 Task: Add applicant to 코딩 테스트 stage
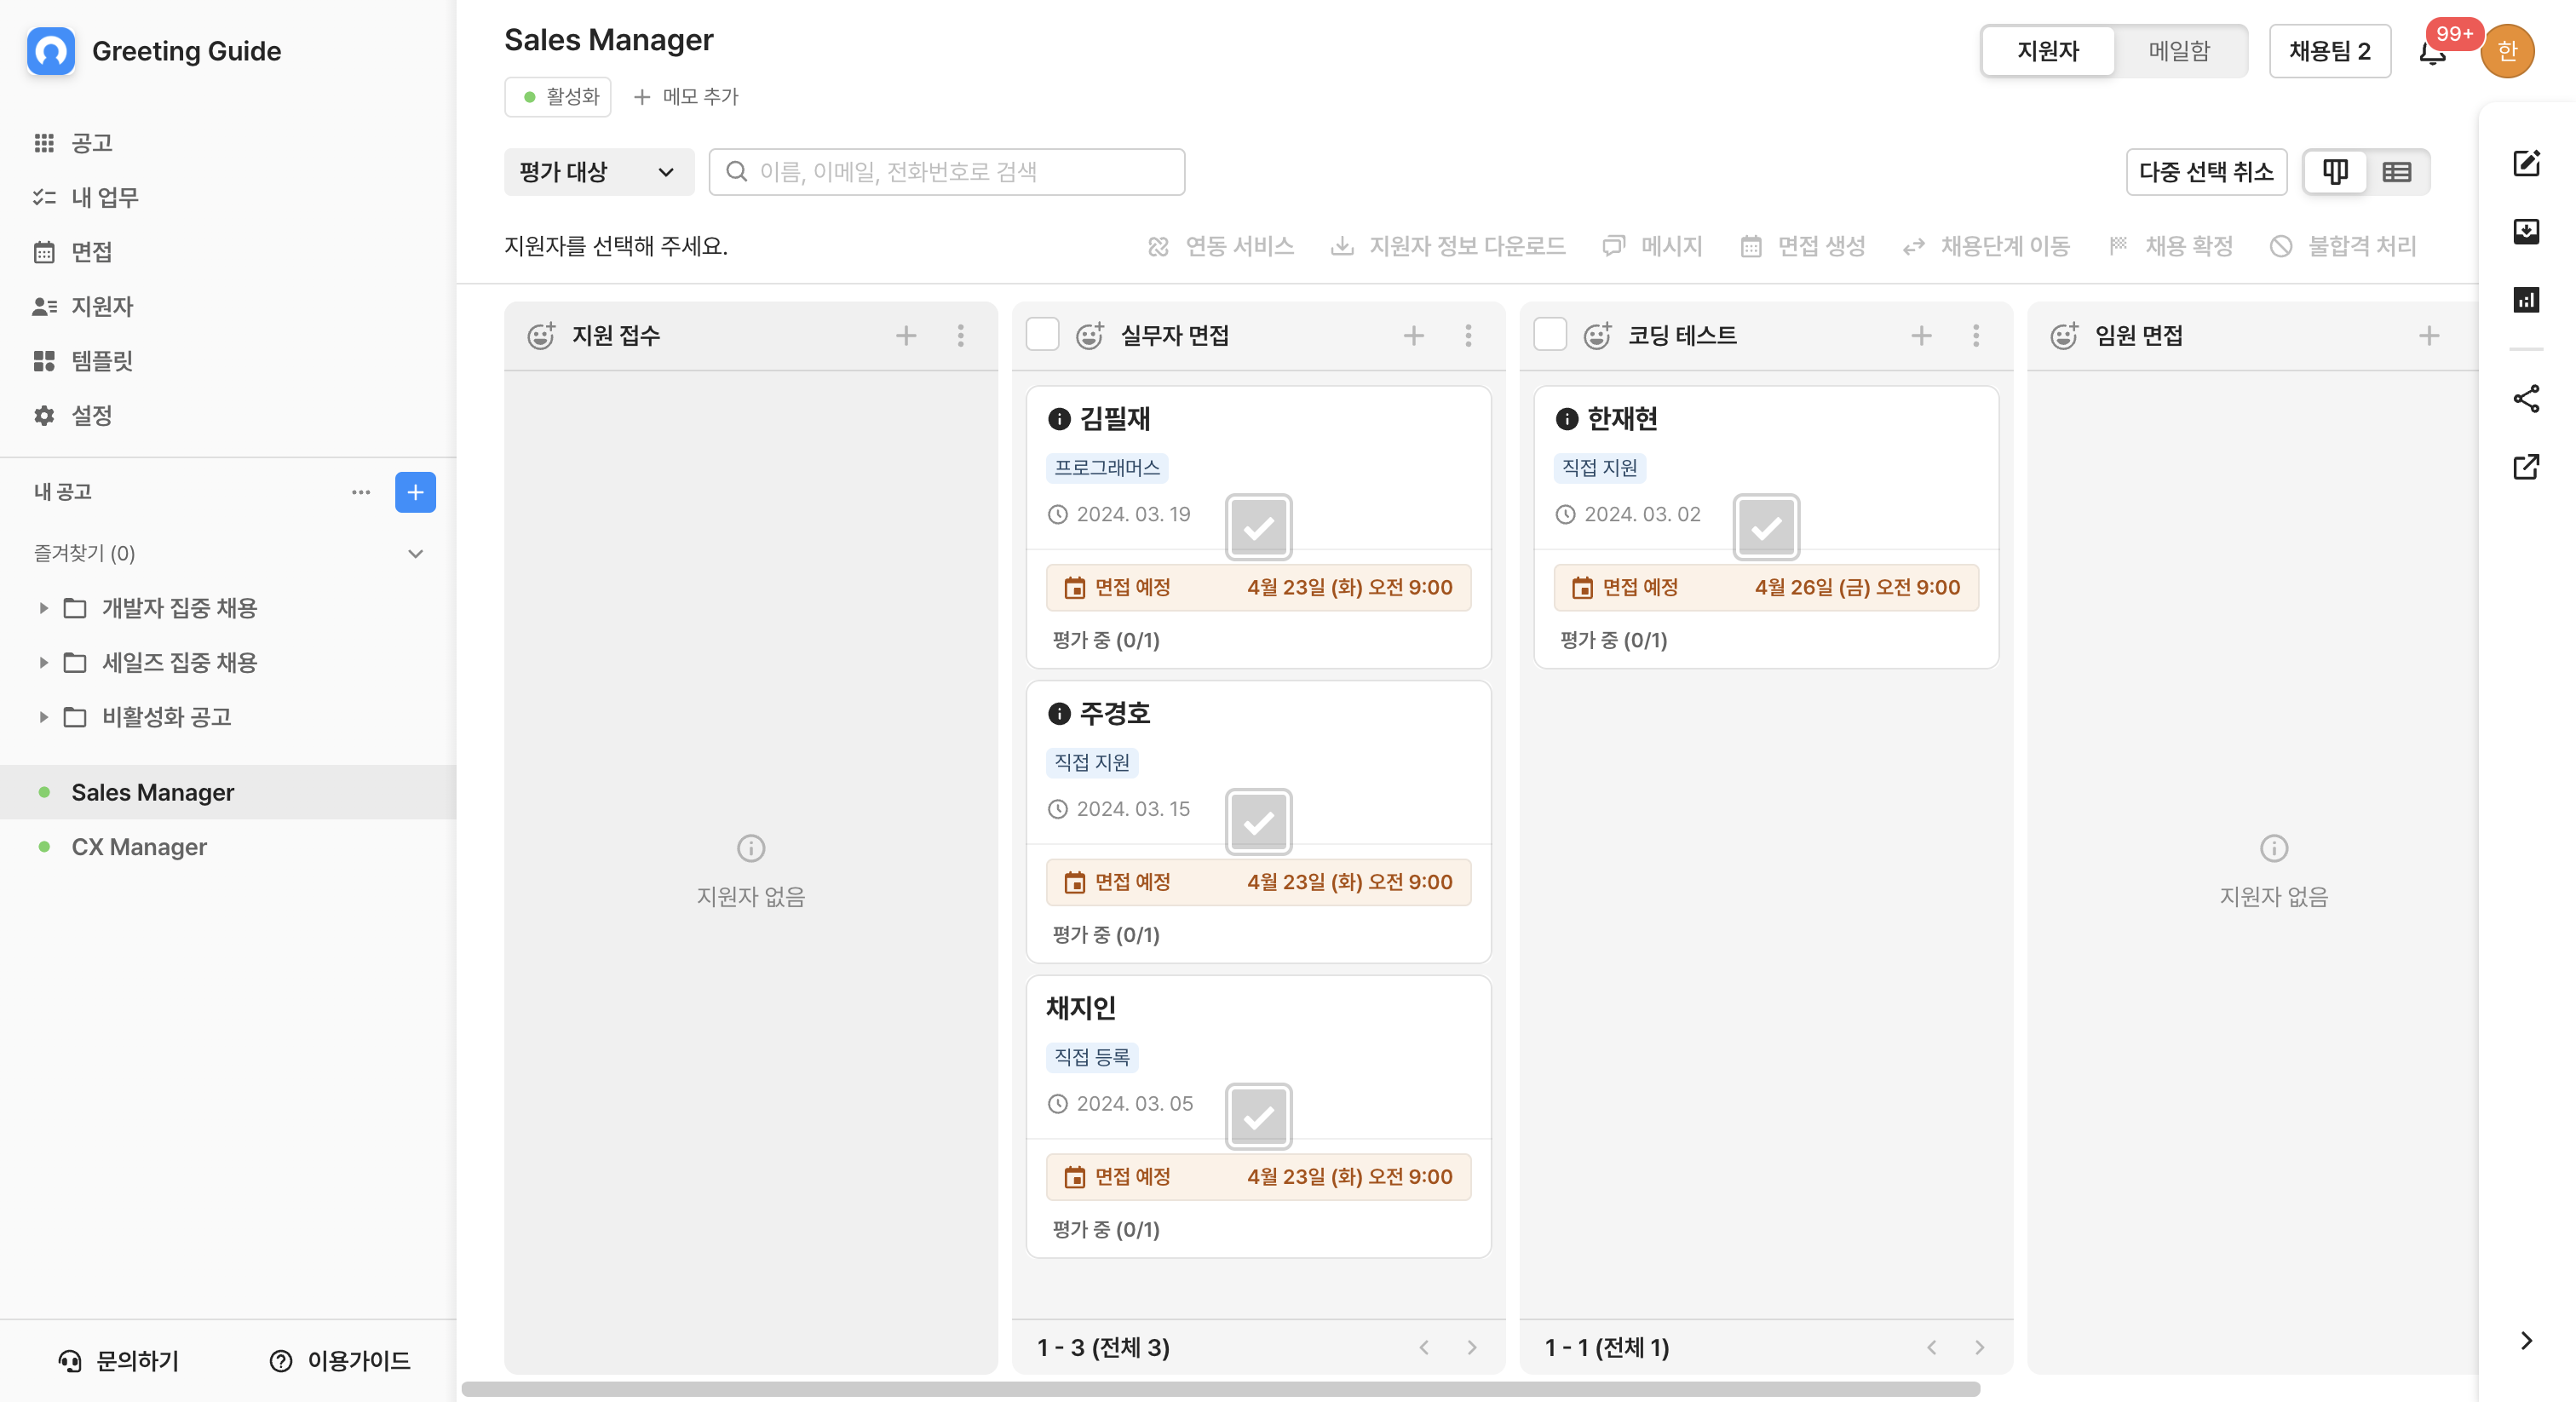(x=1921, y=336)
